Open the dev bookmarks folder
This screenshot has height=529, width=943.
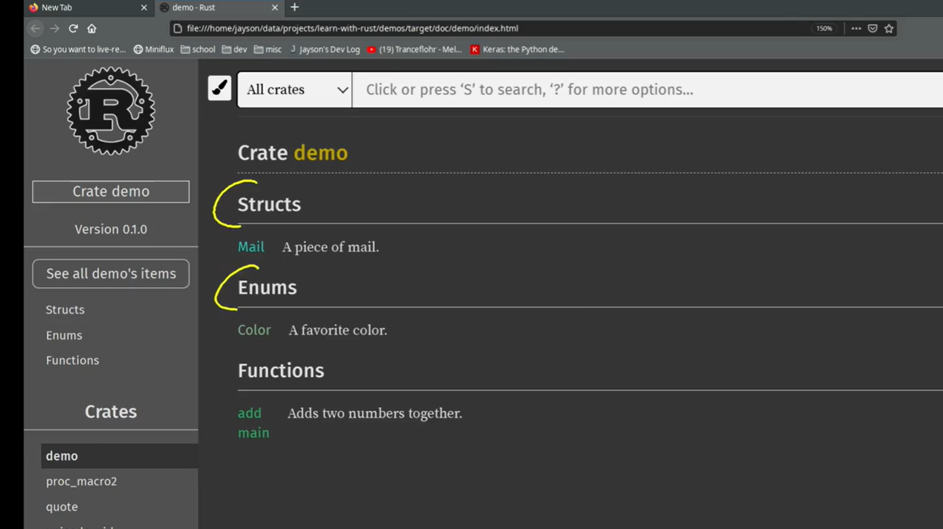pyautogui.click(x=234, y=49)
